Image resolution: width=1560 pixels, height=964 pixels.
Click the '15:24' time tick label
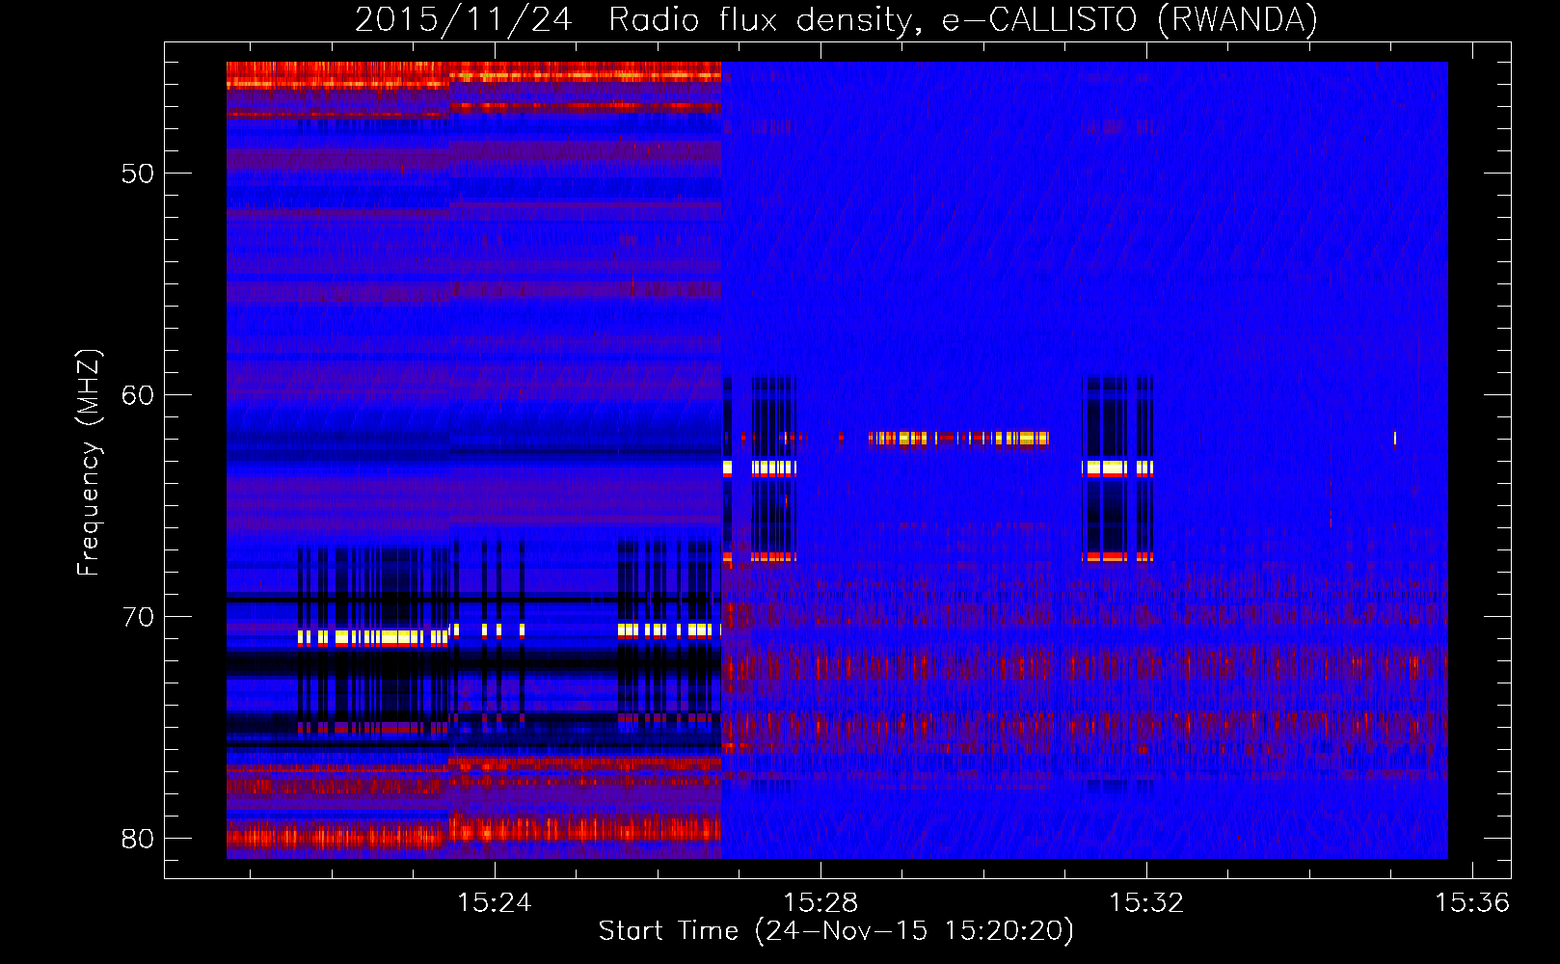click(x=494, y=902)
